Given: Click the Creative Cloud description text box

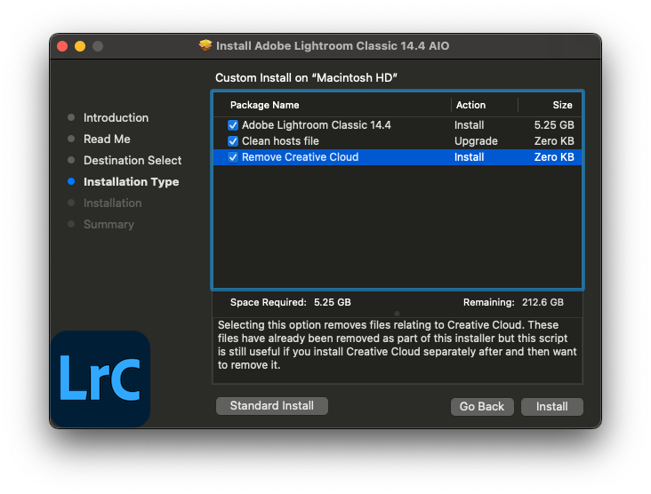Looking at the screenshot, I should 397,346.
